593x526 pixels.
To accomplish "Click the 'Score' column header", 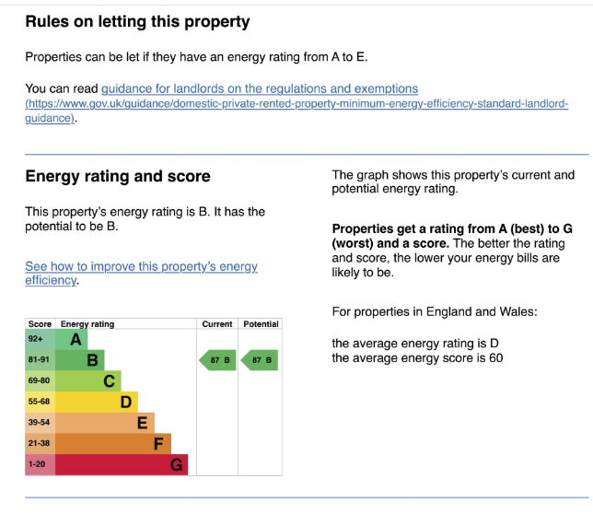I will pyautogui.click(x=40, y=324).
